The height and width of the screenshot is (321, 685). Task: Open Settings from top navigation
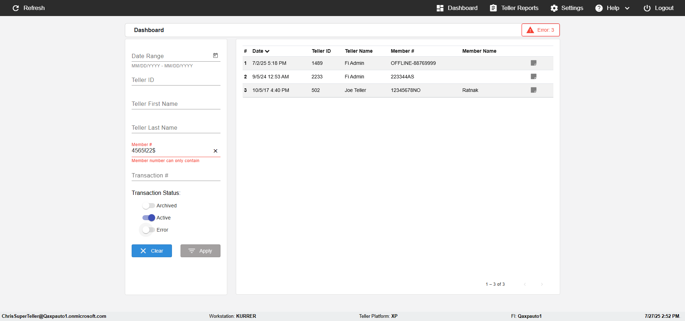567,8
